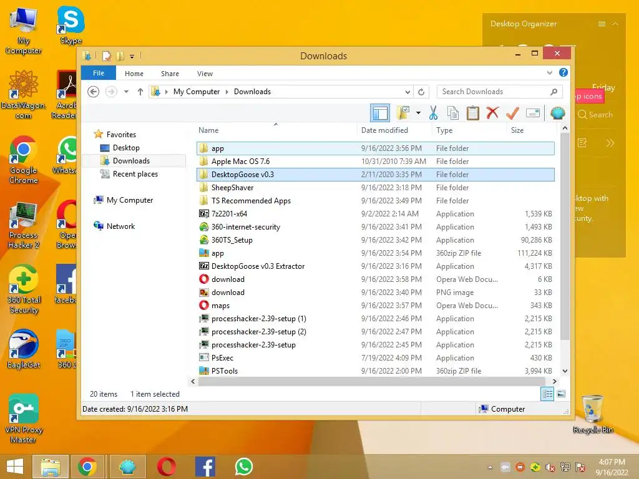Select Favorites in the navigation pane

(121, 135)
